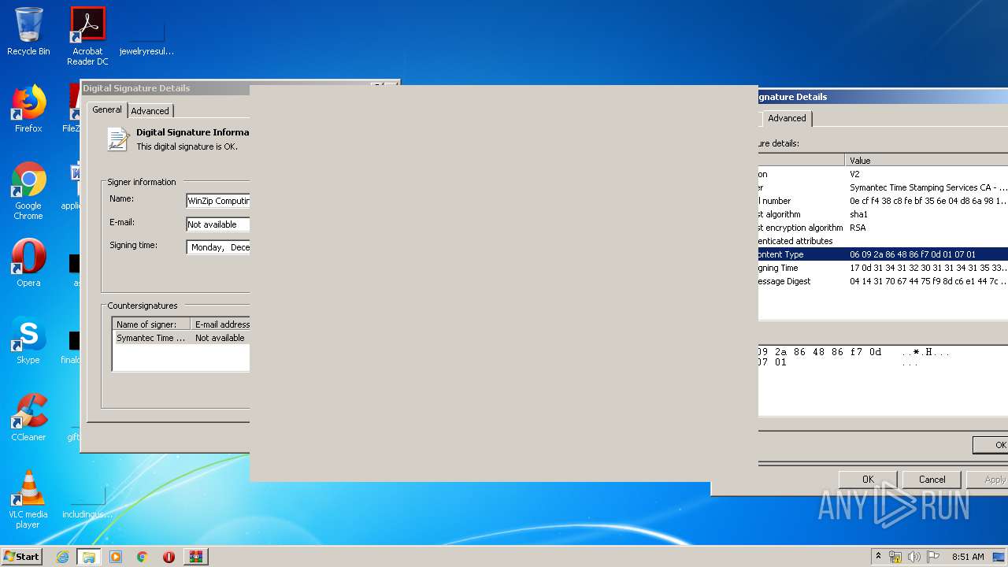Select the RSA encryption algorithm row
The height and width of the screenshot is (567, 1008).
pos(883,228)
